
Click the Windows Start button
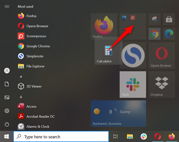click(x=7, y=136)
